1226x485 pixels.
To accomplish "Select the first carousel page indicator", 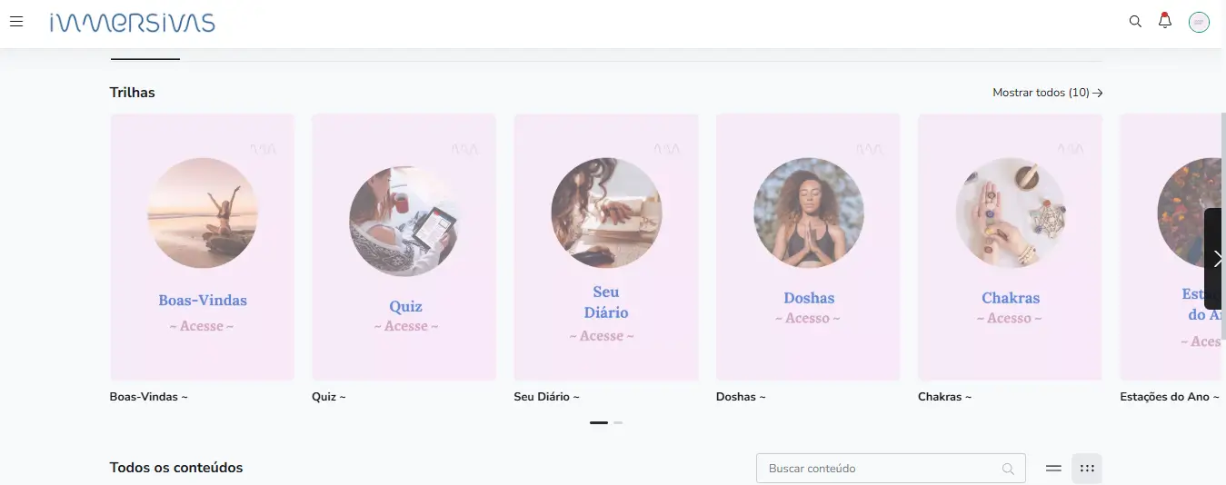I will [599, 422].
